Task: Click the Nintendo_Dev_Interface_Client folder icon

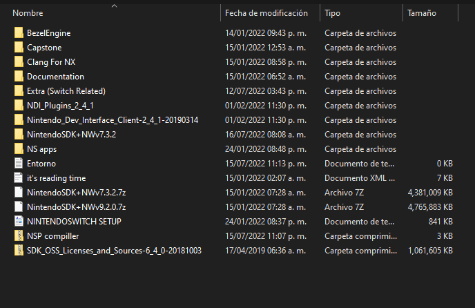Action: [x=19, y=120]
